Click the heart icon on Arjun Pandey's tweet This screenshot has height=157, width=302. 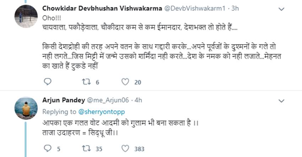pos(125,148)
